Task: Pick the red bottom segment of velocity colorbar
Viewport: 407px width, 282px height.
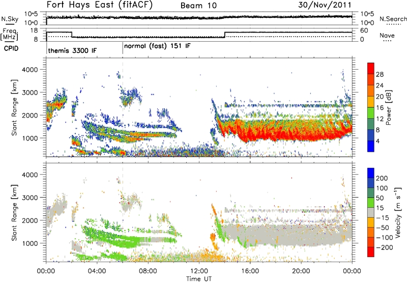Action: point(371,252)
